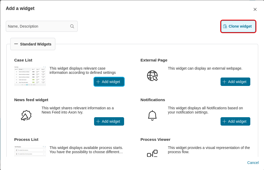Click the clipboard icon in Clone widget
This screenshot has width=264, height=170.
pos(225,26)
